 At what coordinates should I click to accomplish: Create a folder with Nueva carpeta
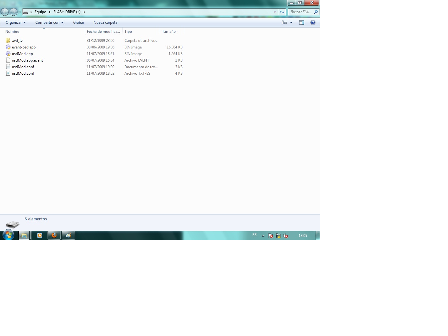coord(105,23)
